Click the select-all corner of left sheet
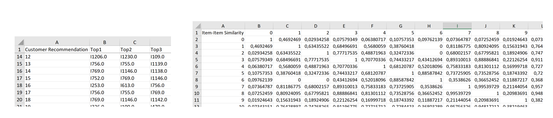Screen dimensions: 553x118 click(x=19, y=42)
